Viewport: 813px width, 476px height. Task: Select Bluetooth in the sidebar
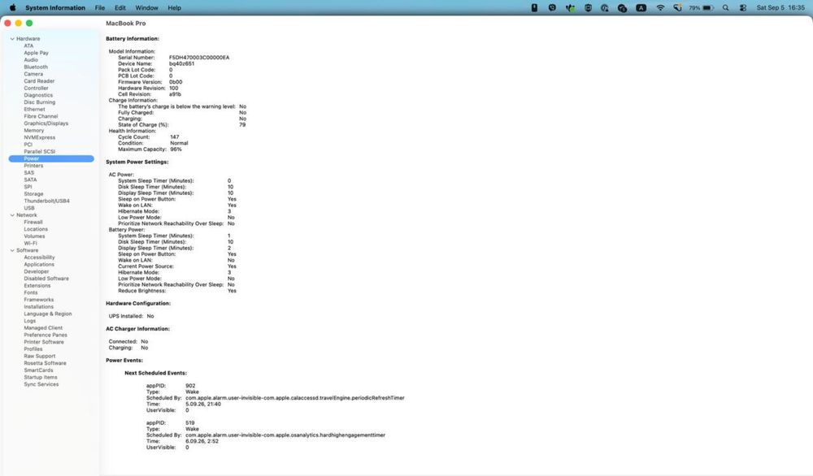point(35,67)
